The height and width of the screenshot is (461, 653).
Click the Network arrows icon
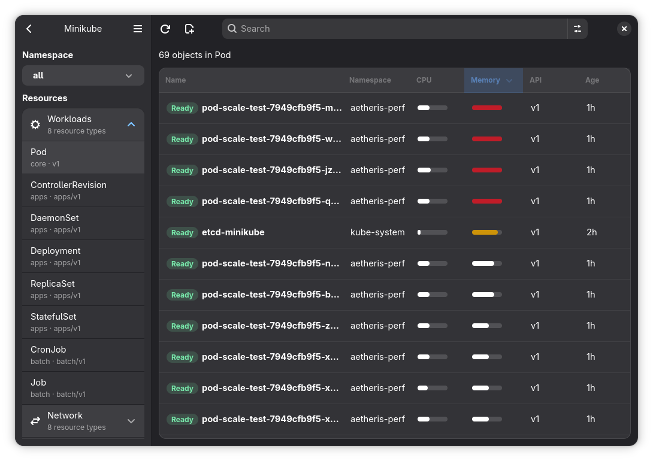pyautogui.click(x=35, y=421)
